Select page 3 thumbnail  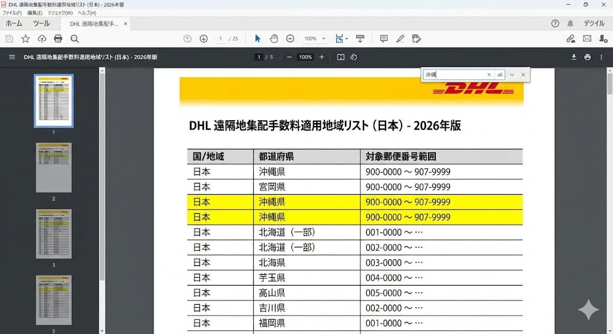pos(53,234)
